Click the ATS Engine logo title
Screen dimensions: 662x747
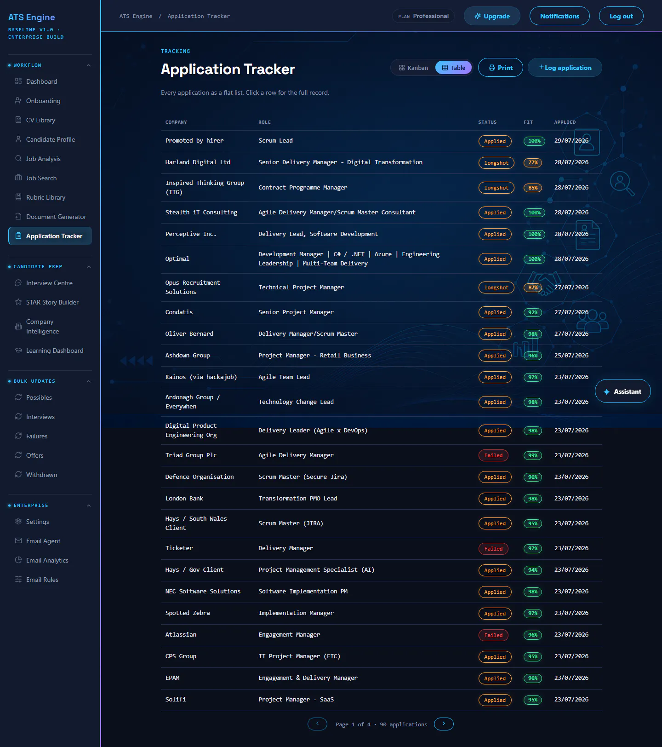click(32, 17)
